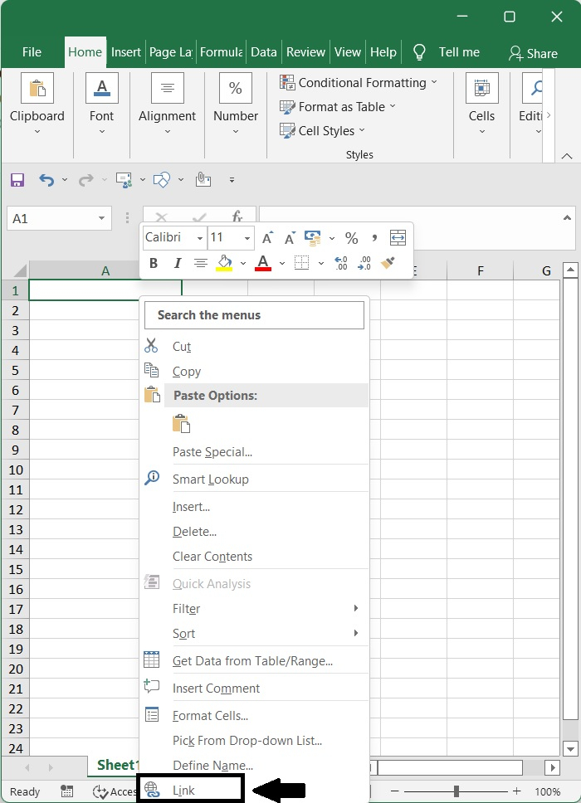Click the paste icon under Paste Options

pos(182,424)
